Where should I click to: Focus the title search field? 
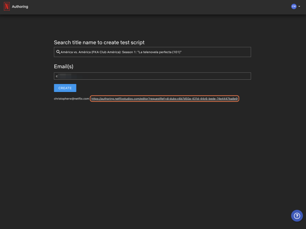tap(152, 52)
